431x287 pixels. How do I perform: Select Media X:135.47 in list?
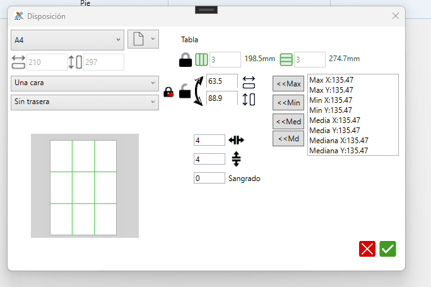pyautogui.click(x=334, y=120)
